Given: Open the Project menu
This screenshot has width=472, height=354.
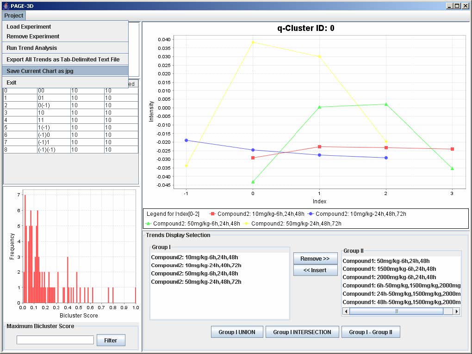Looking at the screenshot, I should point(14,16).
